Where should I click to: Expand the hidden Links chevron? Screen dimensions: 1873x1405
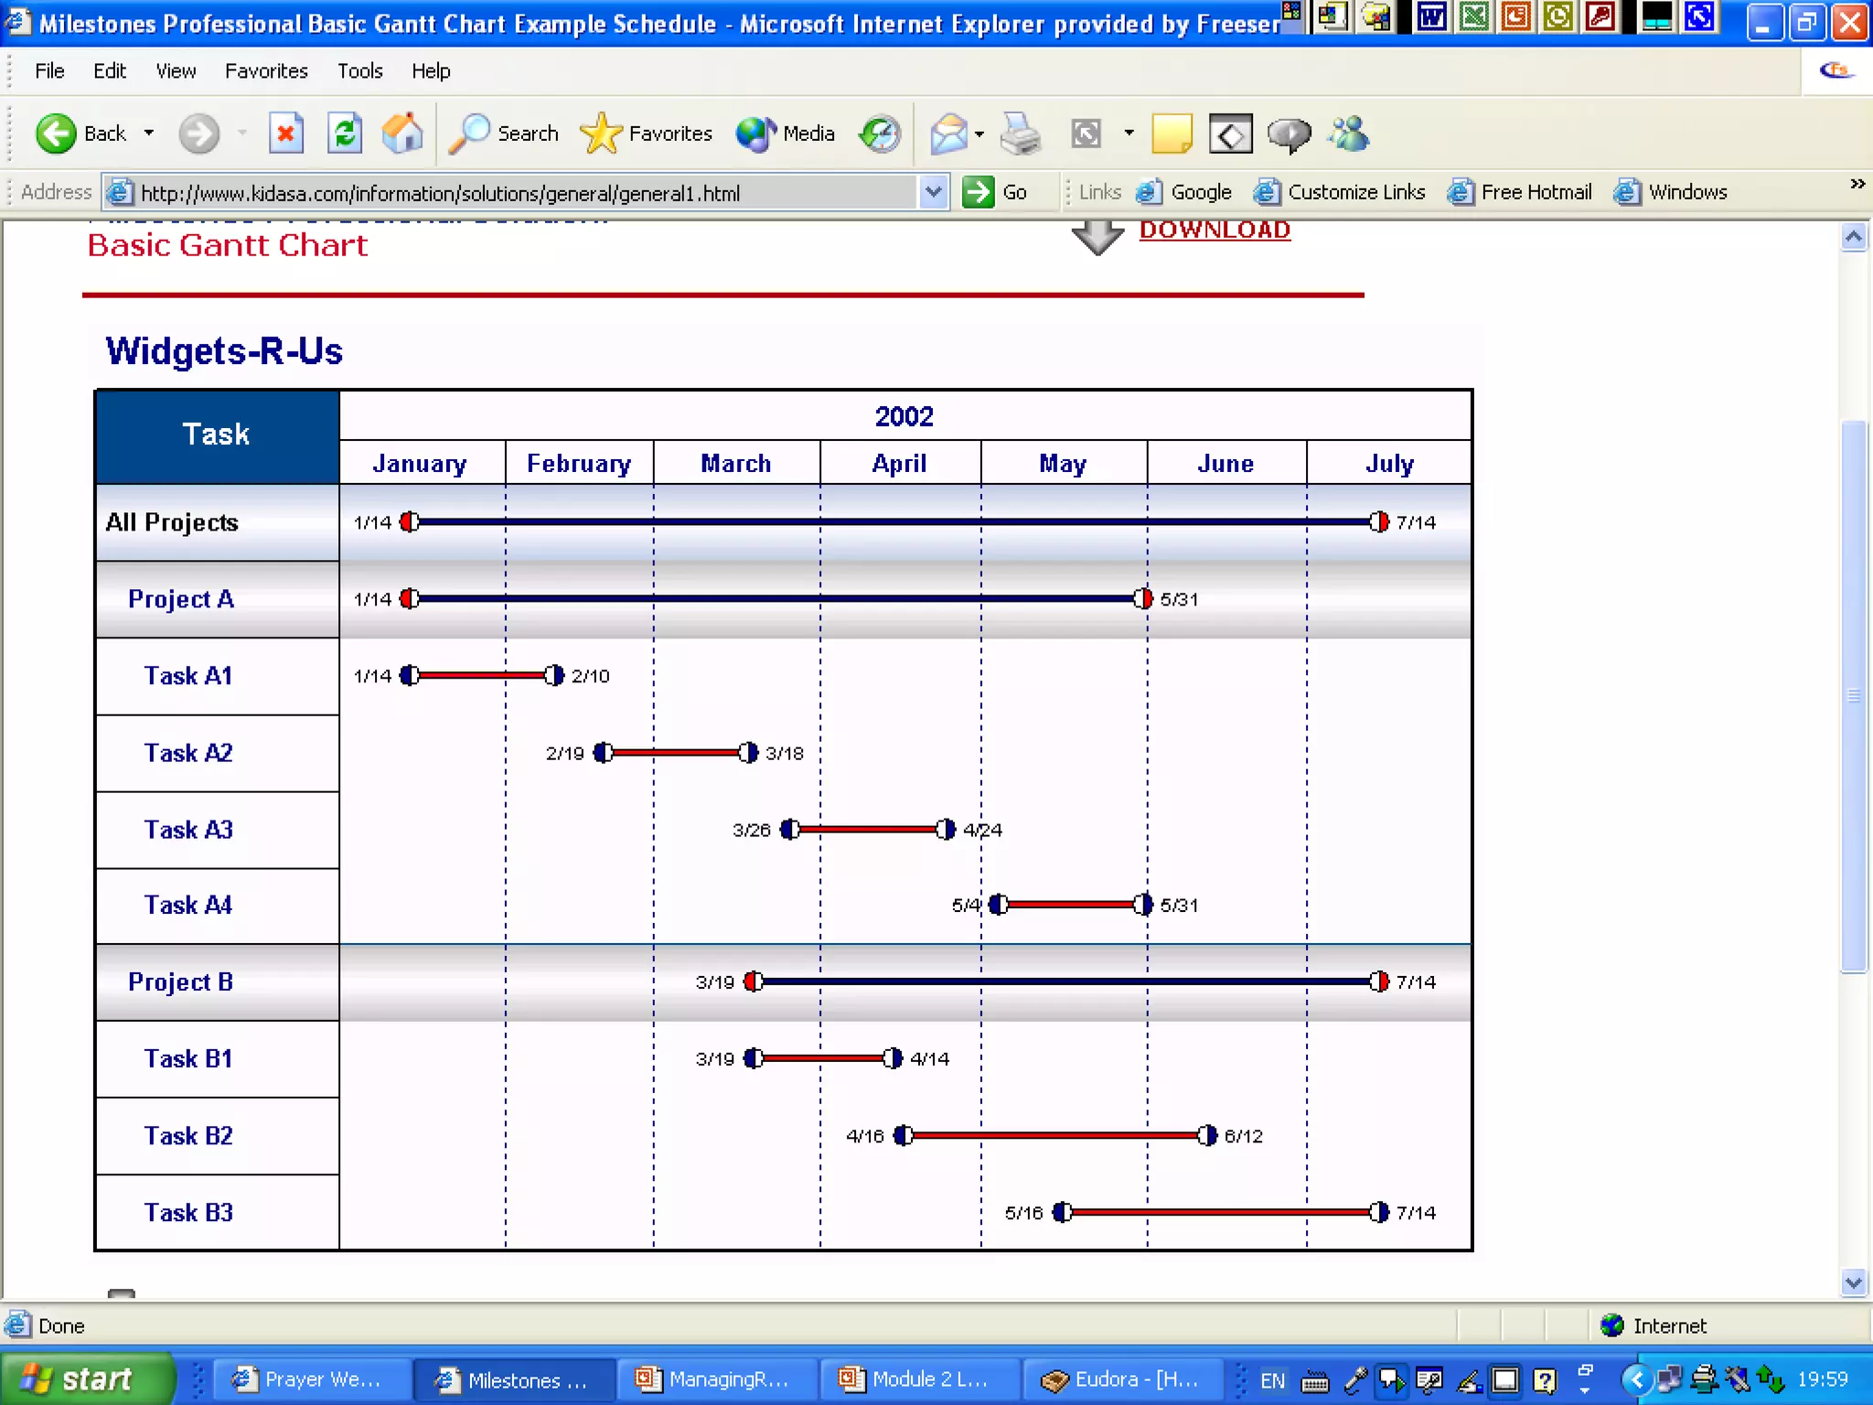pos(1857,184)
